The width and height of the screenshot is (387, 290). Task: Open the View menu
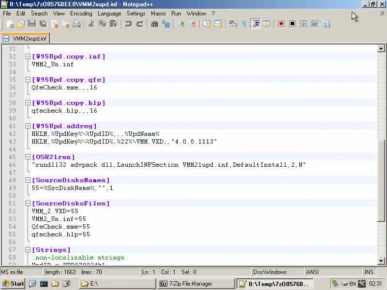(x=59, y=14)
